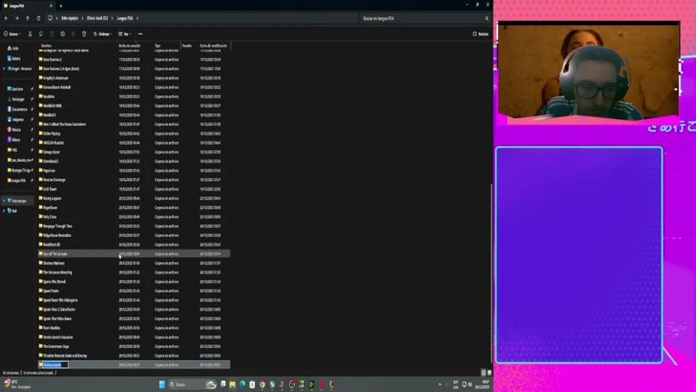Click the Rename toolbar icon
This screenshot has width=696, height=392.
click(x=63, y=34)
